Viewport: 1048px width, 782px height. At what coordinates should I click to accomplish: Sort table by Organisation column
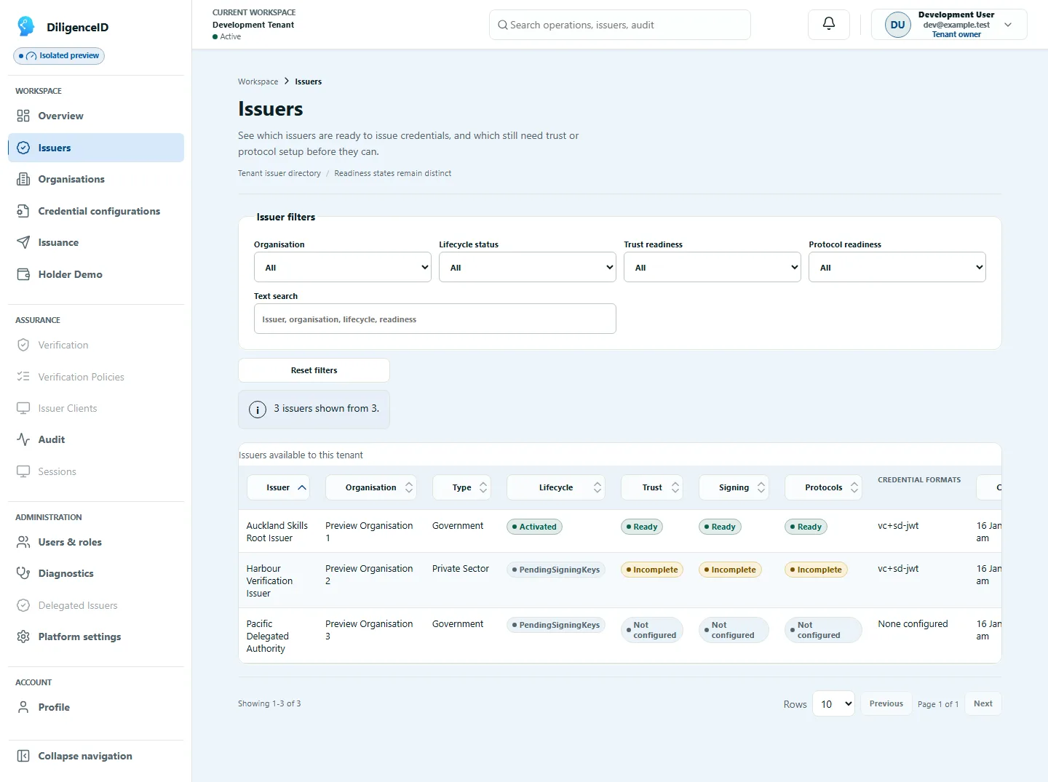tap(371, 487)
